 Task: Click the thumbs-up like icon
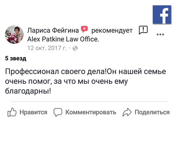tap(12, 112)
